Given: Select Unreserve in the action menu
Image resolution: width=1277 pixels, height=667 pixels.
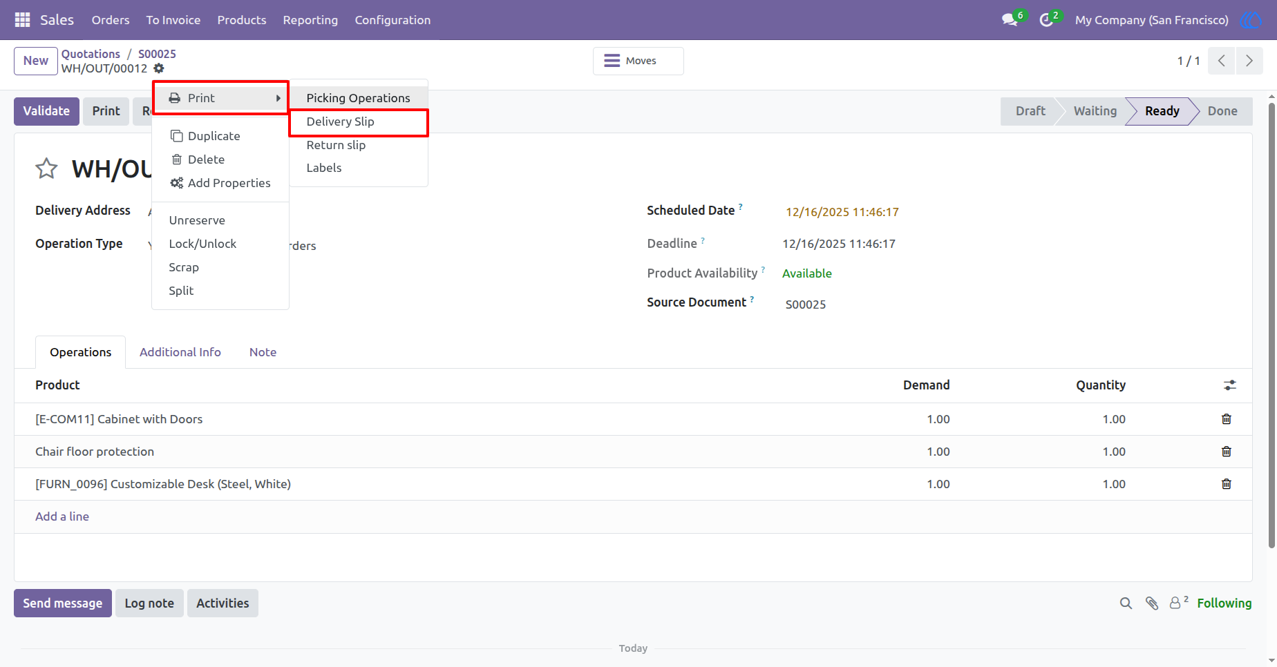Looking at the screenshot, I should pyautogui.click(x=220, y=220).
